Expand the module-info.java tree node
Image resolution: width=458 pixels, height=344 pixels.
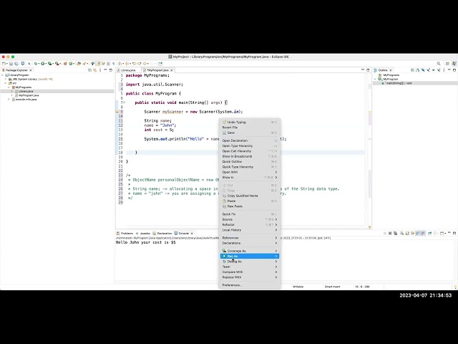(x=9, y=100)
